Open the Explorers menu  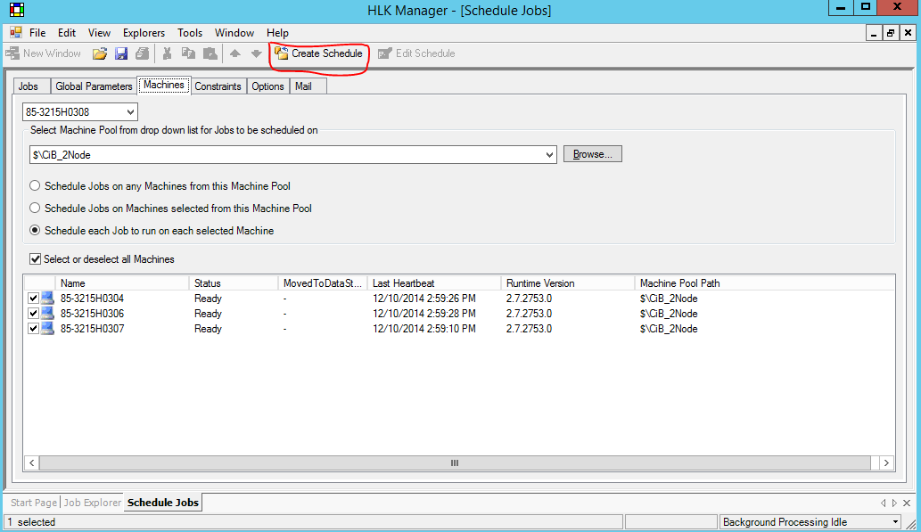tap(144, 33)
